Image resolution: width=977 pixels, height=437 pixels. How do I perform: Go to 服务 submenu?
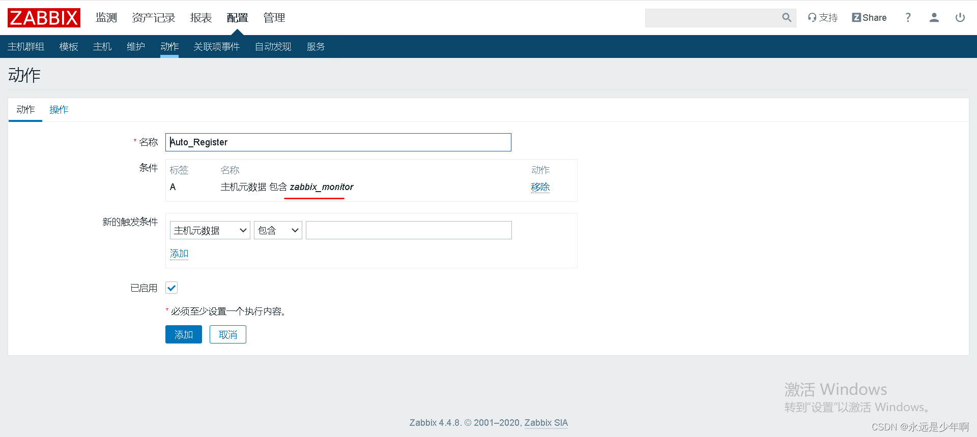coord(316,47)
